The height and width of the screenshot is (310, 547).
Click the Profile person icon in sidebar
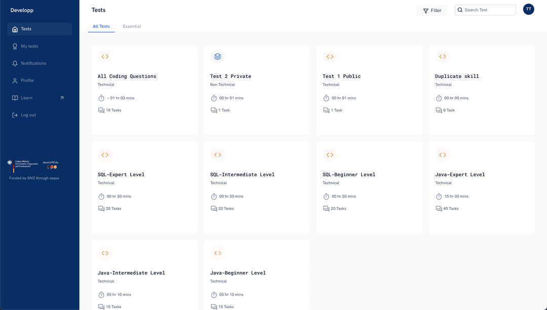click(x=15, y=81)
